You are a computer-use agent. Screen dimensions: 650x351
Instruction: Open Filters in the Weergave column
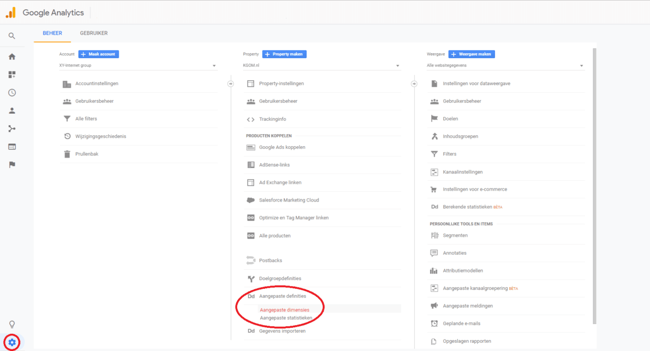[x=449, y=154]
